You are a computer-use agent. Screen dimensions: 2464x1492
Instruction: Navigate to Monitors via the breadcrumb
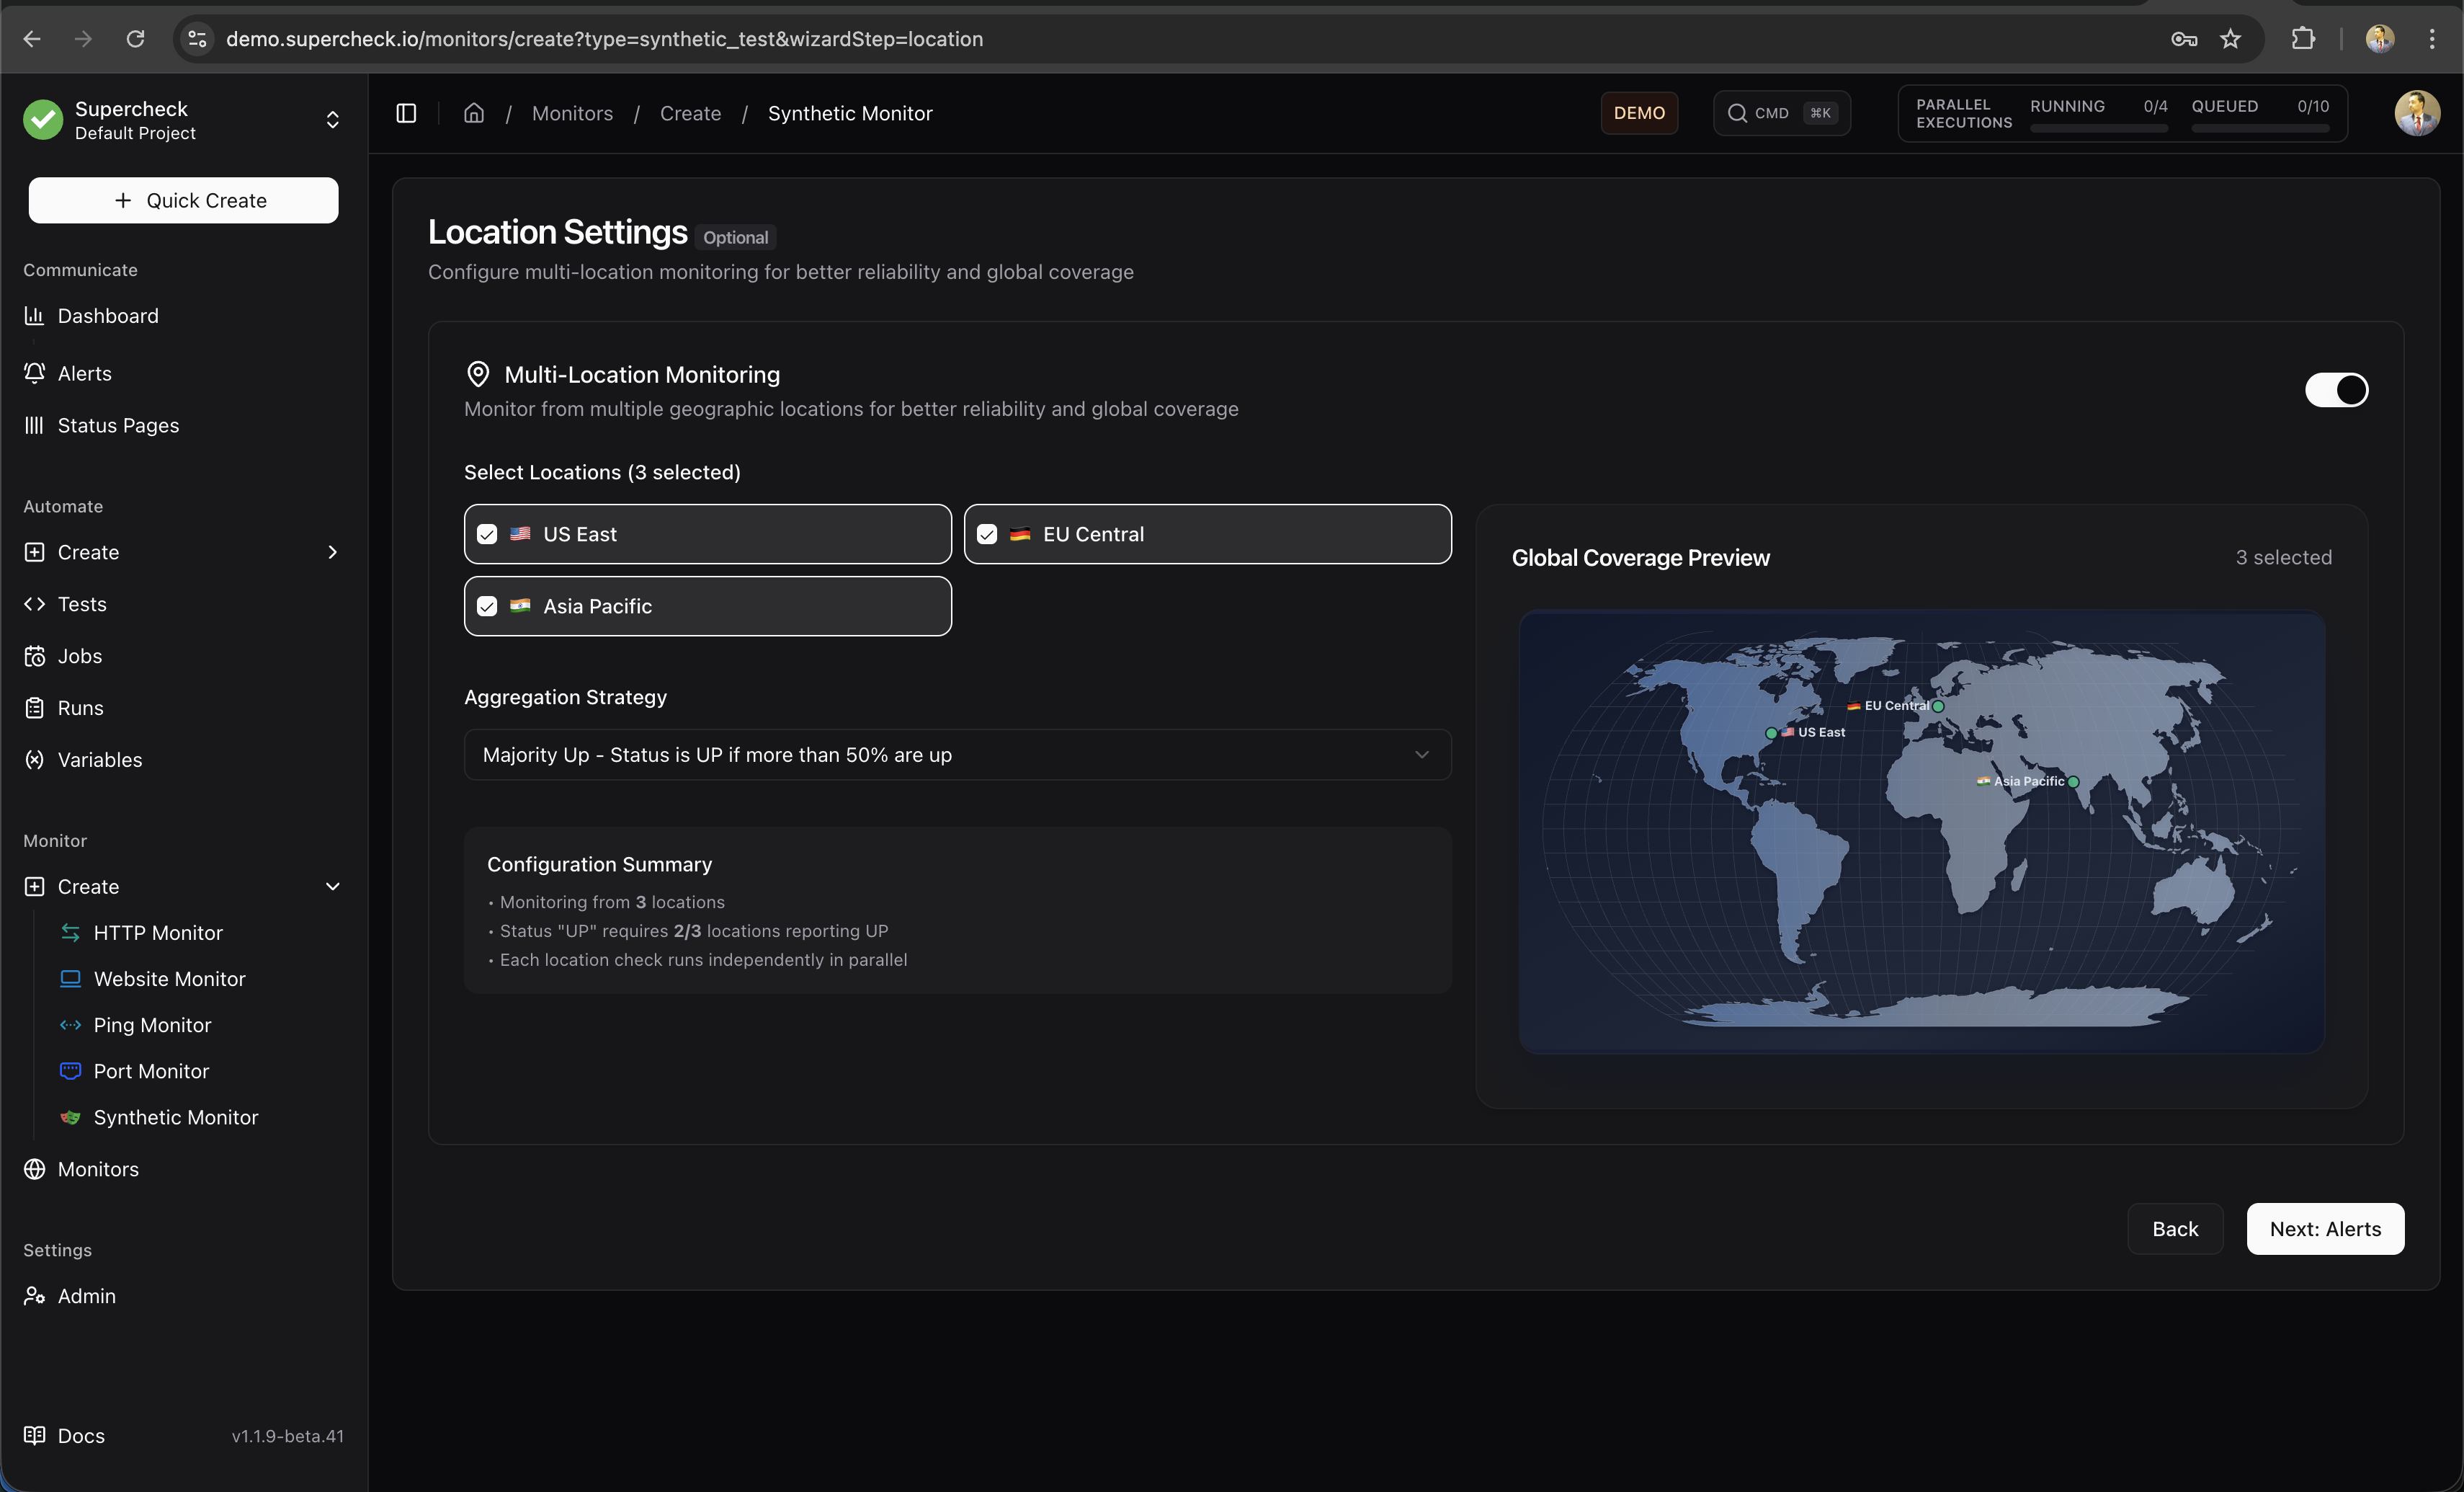pos(572,113)
